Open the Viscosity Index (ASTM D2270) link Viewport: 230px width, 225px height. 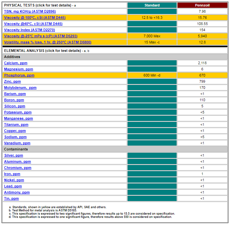point(29,30)
